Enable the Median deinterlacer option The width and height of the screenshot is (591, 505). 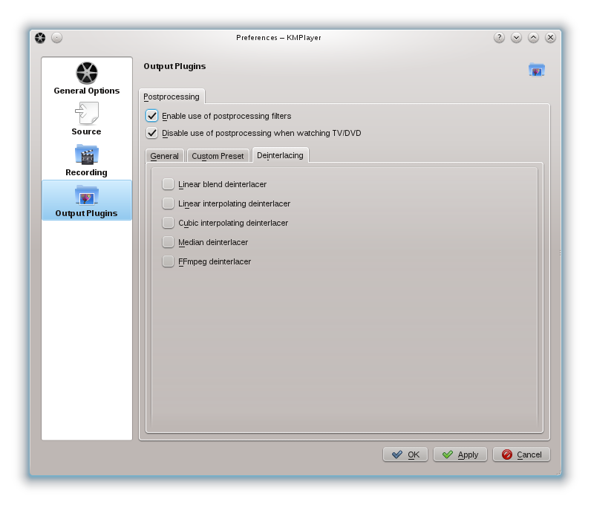point(168,242)
